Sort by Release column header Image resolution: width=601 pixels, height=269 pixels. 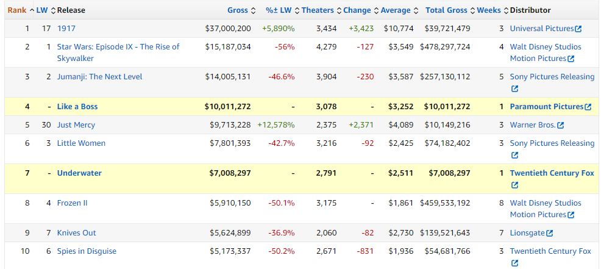tap(72, 10)
